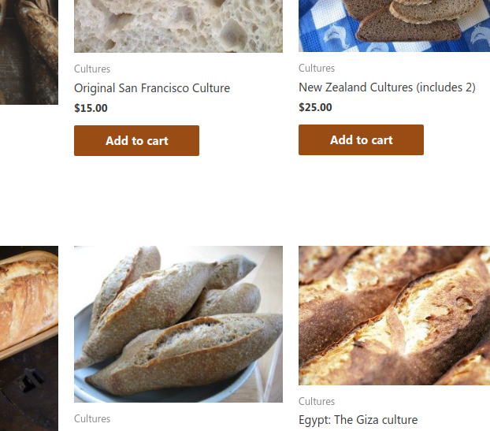This screenshot has width=490, height=431.
Task: Click Cultures category above Original San Francisco Culture
Action: (x=92, y=69)
